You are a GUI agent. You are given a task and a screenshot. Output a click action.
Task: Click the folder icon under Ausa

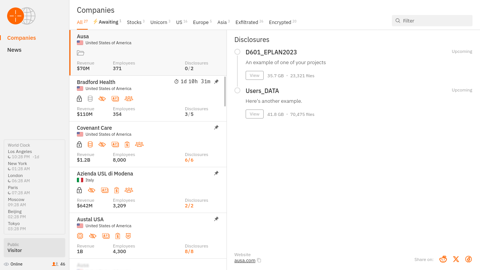(80, 53)
